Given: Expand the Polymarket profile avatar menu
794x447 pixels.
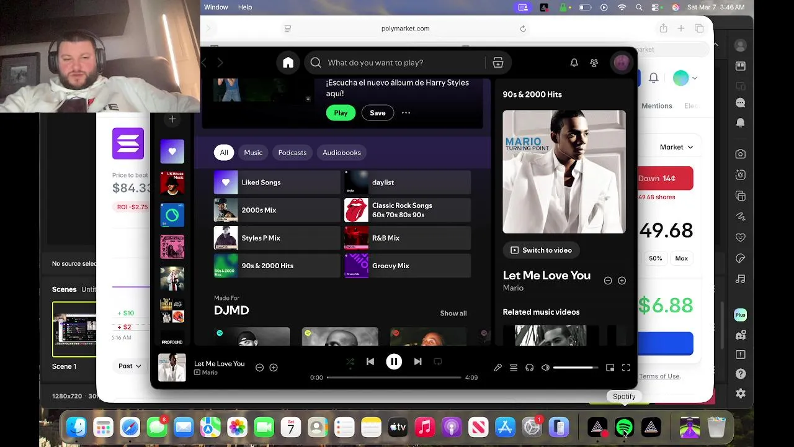Looking at the screenshot, I should click(x=685, y=78).
